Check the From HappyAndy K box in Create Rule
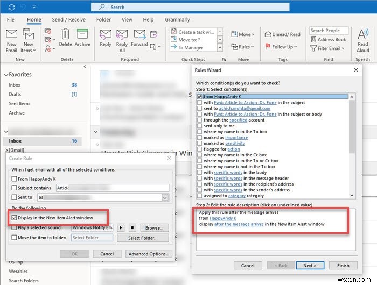 point(14,179)
